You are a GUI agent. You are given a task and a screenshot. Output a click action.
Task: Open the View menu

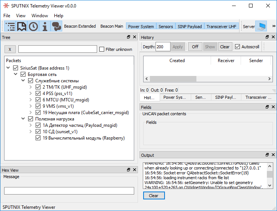(21, 15)
